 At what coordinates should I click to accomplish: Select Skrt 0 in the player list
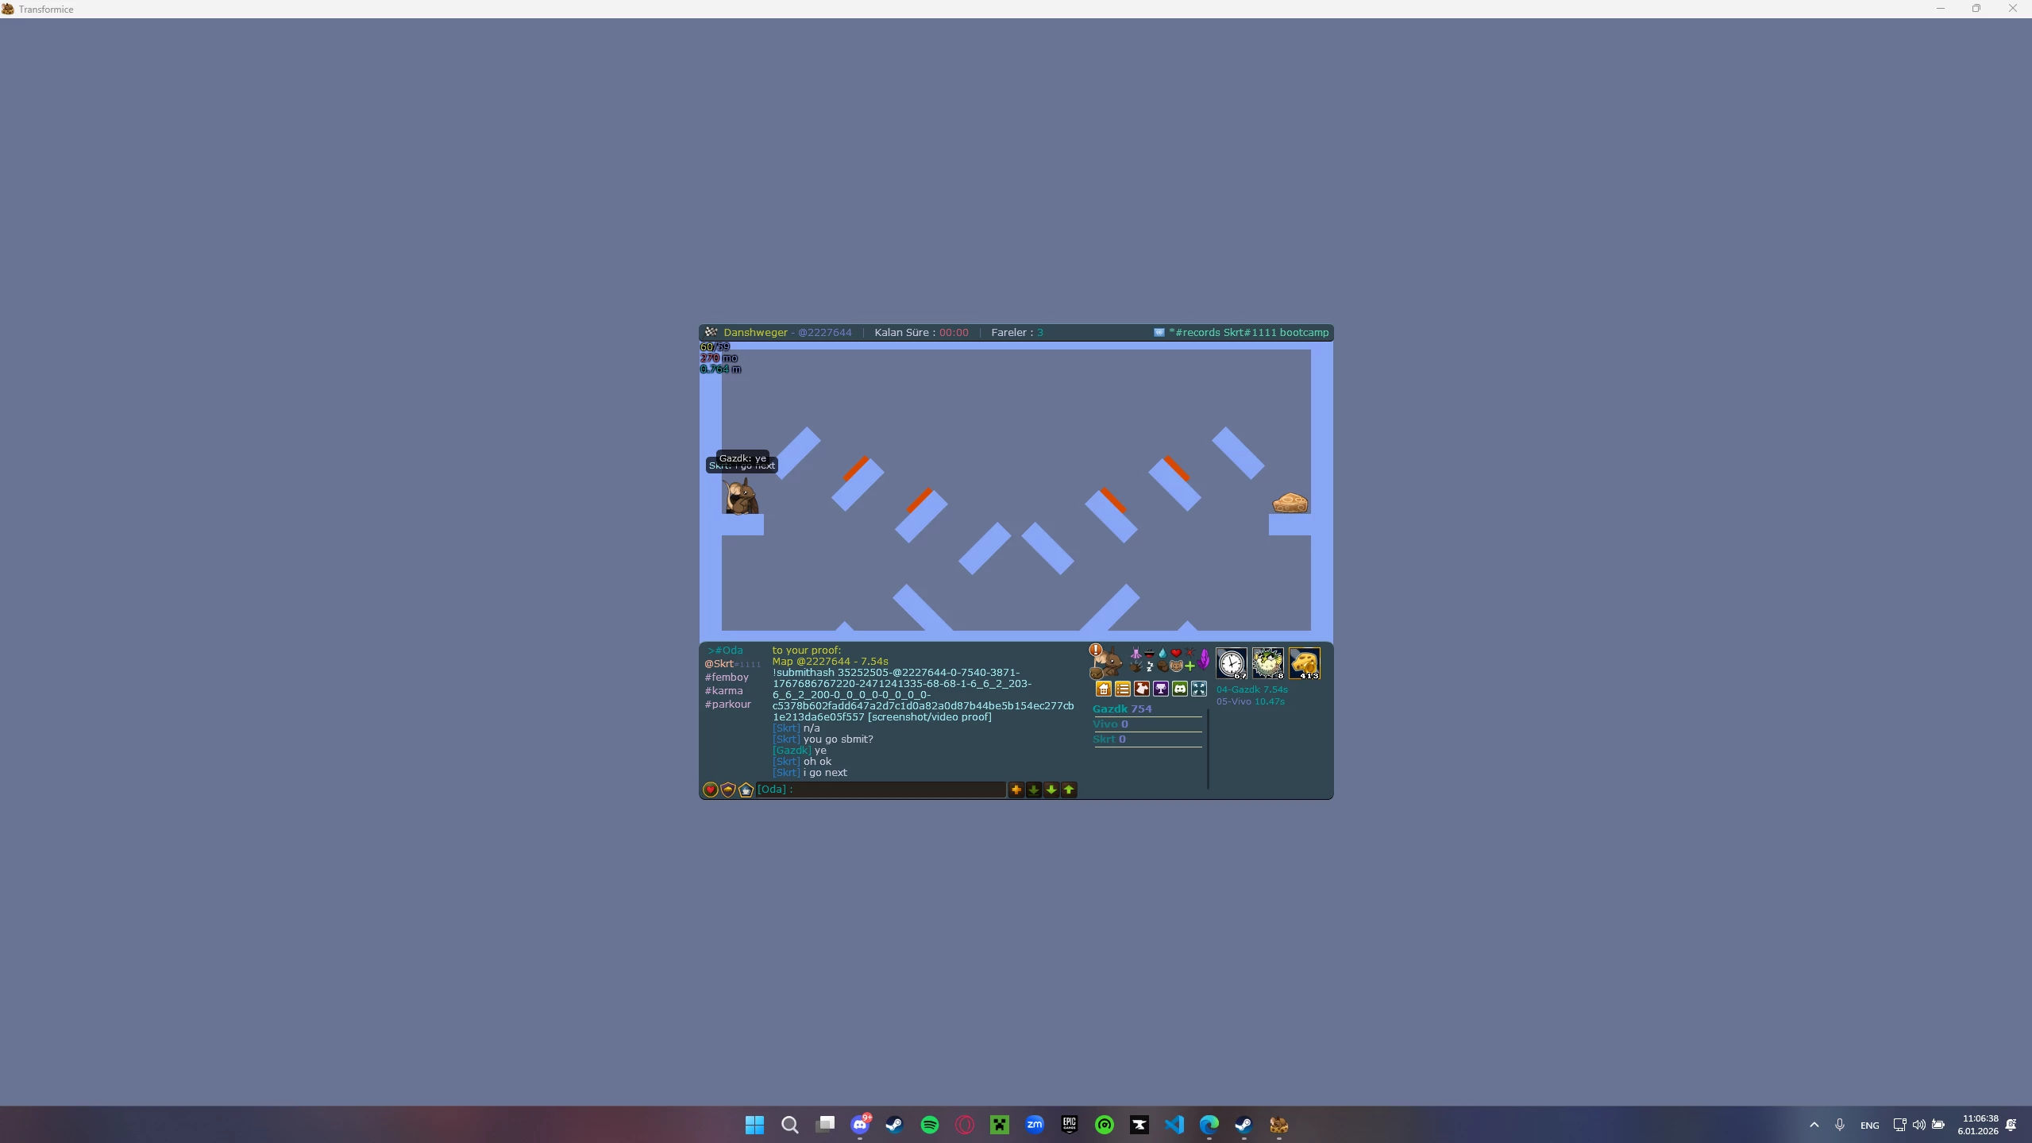pos(1109,739)
